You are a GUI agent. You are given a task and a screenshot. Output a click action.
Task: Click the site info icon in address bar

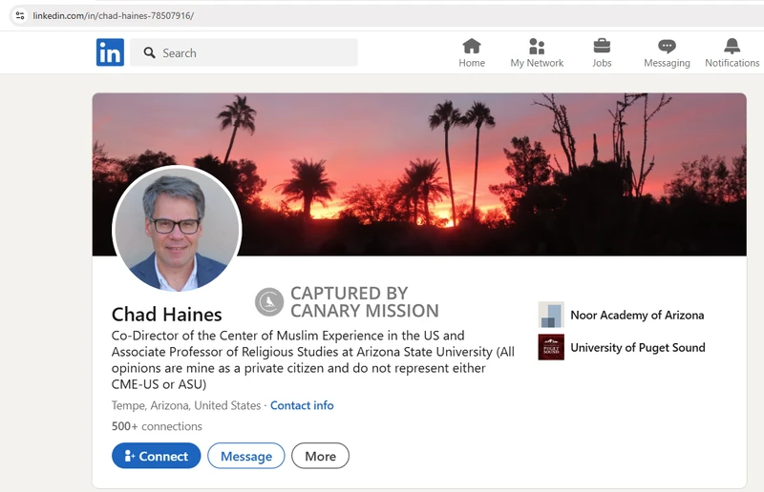(20, 15)
